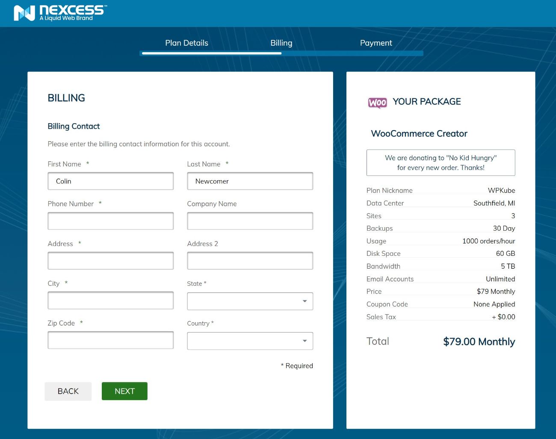Click into the Zip Code input field
Image resolution: width=556 pixels, height=439 pixels.
coord(111,340)
